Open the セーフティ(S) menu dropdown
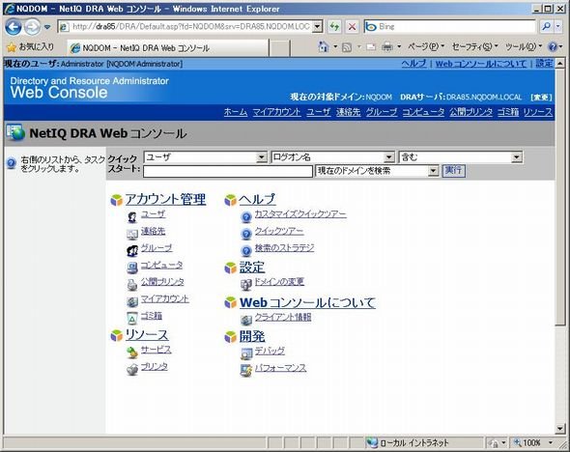The image size is (570, 452). point(474,46)
